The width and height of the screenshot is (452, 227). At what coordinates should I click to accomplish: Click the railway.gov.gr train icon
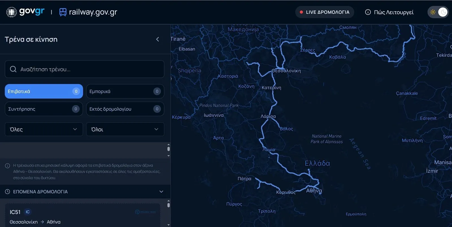click(63, 12)
